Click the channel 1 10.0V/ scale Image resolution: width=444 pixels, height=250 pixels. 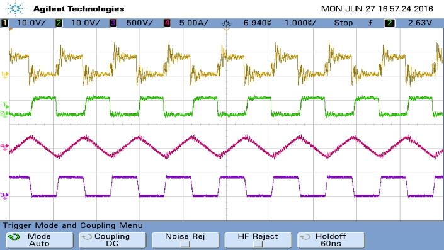(x=31, y=23)
